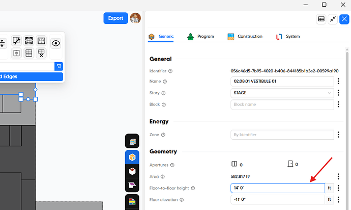Open the user profile avatar

pos(135,18)
